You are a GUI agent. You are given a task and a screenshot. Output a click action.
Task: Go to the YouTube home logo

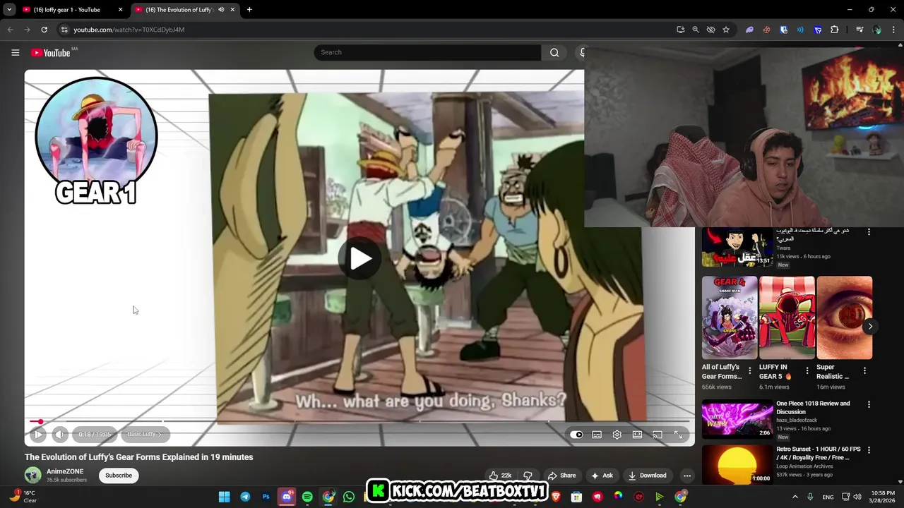[x=51, y=53]
